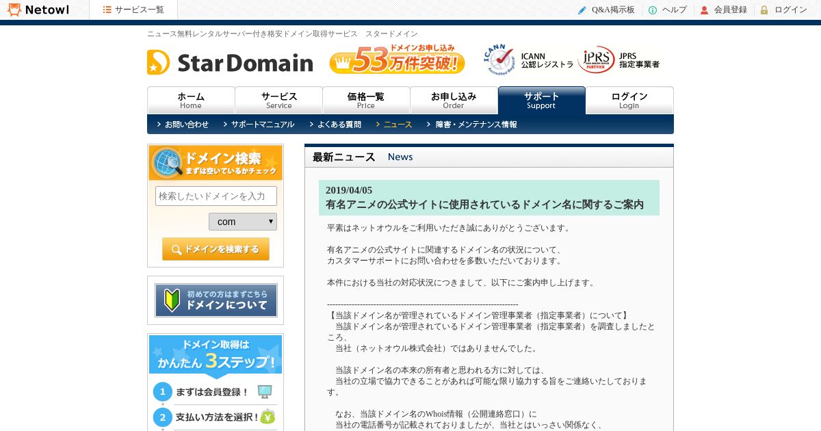Image resolution: width=821 pixels, height=431 pixels.
Task: Click the computer icon beside まずは会員登録
Action: coord(265,391)
